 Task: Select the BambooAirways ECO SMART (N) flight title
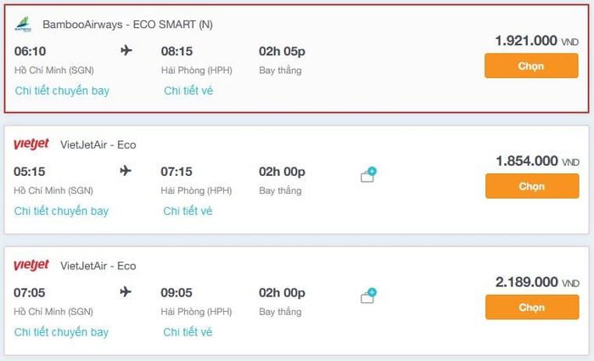point(127,25)
